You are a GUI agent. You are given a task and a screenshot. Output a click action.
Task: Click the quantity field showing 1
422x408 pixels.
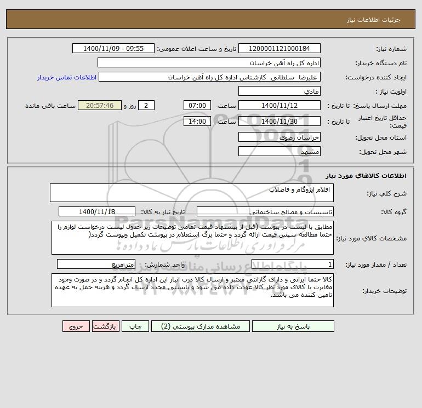(x=293, y=265)
